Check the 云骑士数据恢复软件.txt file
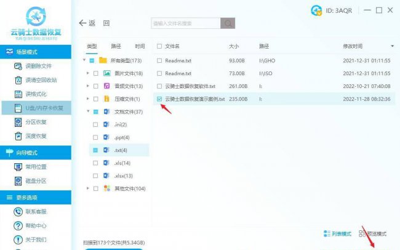This screenshot has width=400, height=250. [x=159, y=86]
